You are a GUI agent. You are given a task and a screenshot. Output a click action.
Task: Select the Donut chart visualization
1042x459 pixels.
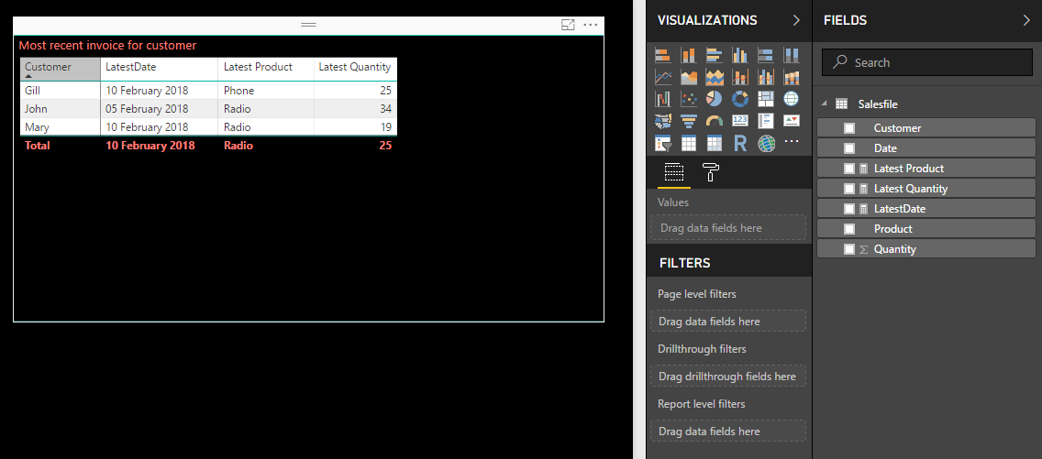point(739,100)
